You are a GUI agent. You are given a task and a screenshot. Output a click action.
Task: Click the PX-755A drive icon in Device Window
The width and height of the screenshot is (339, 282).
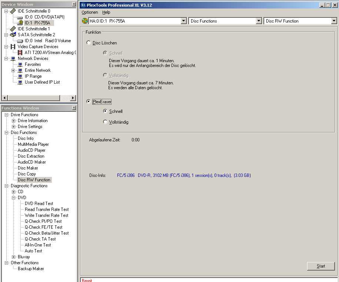click(x=20, y=23)
